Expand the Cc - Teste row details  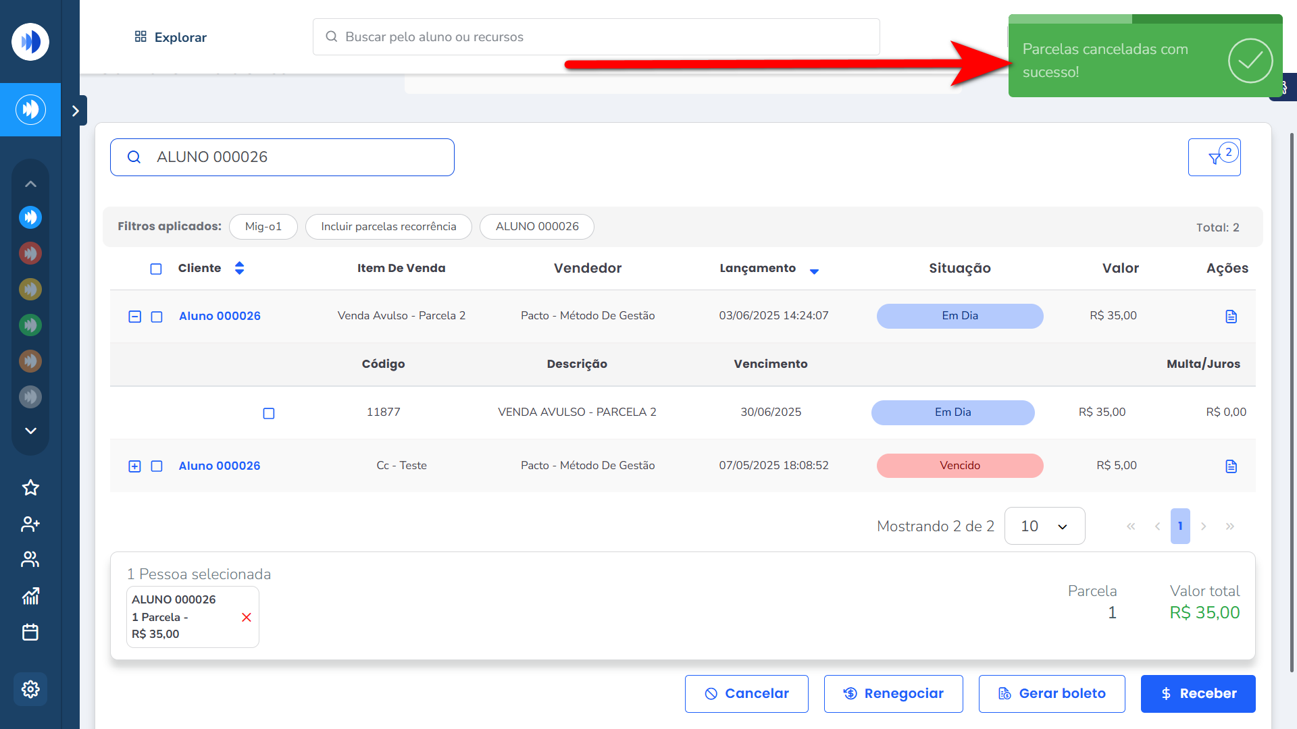coord(134,466)
